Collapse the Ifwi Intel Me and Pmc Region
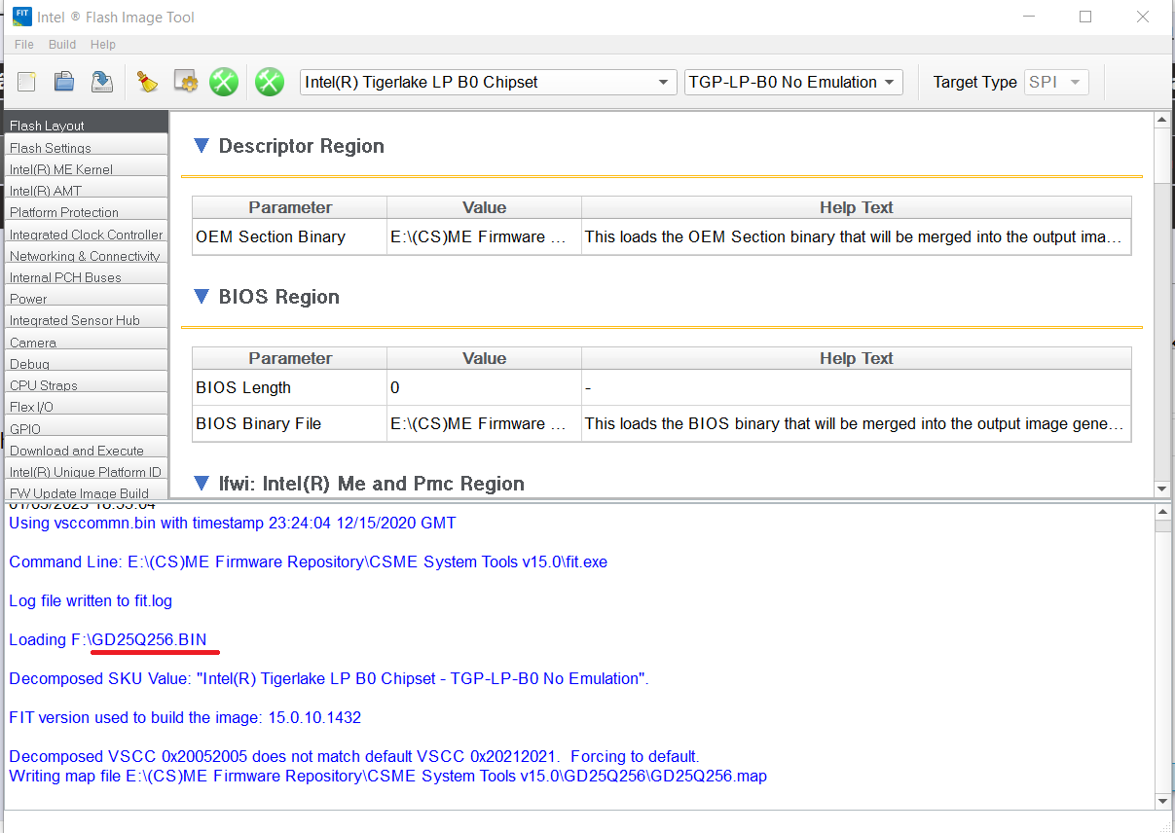This screenshot has height=833, width=1175. pos(202,484)
